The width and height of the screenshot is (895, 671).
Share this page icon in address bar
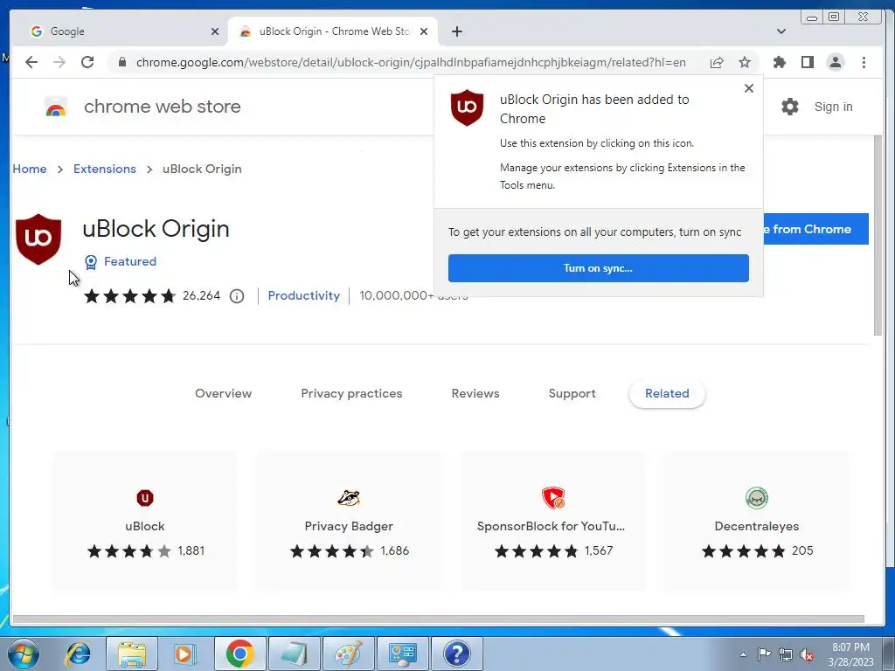(717, 62)
